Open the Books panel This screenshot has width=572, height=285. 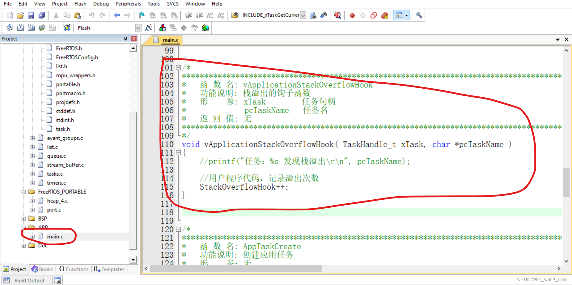42,269
